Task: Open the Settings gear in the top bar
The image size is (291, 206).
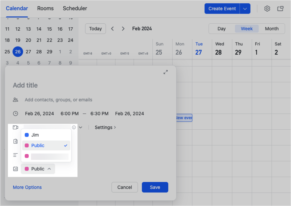Action: tap(267, 9)
